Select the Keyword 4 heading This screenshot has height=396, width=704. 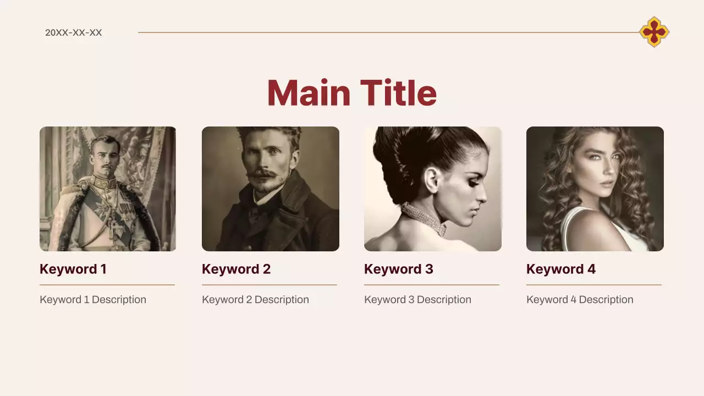point(561,269)
